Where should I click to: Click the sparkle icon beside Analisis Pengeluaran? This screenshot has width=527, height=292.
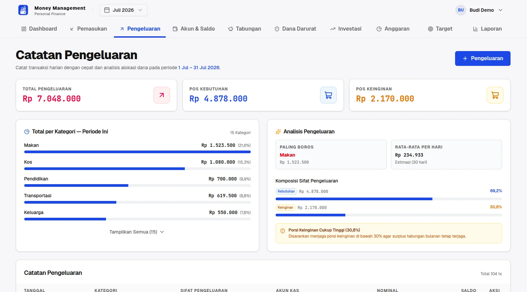278,132
